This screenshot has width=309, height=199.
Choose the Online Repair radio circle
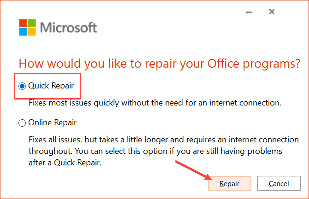tap(22, 123)
